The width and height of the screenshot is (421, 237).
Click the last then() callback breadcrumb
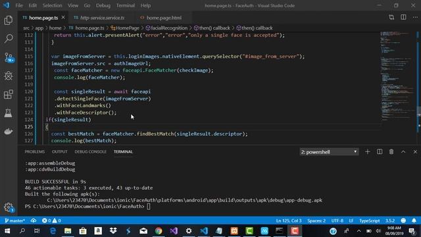click(255, 28)
